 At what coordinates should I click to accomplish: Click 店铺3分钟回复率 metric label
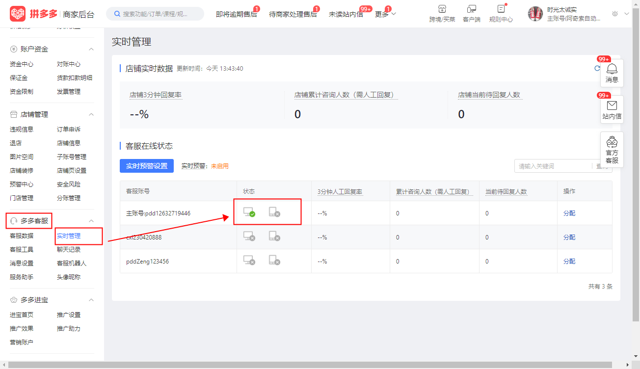click(156, 95)
